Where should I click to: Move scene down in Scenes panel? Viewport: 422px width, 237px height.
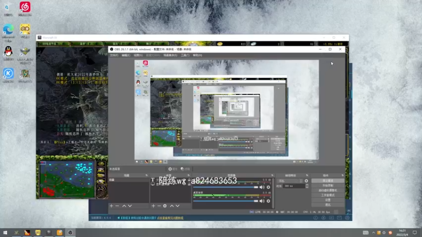point(130,206)
